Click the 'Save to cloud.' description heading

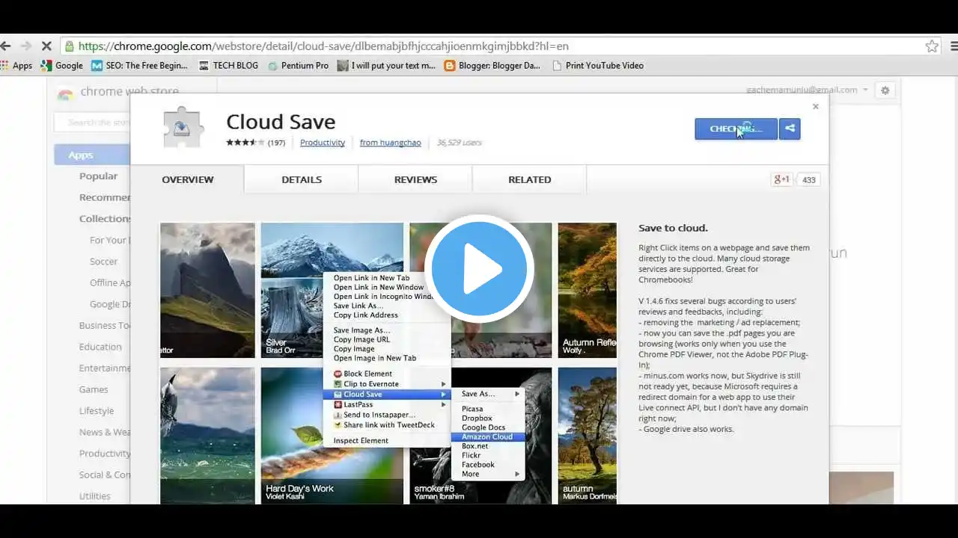pyautogui.click(x=673, y=228)
